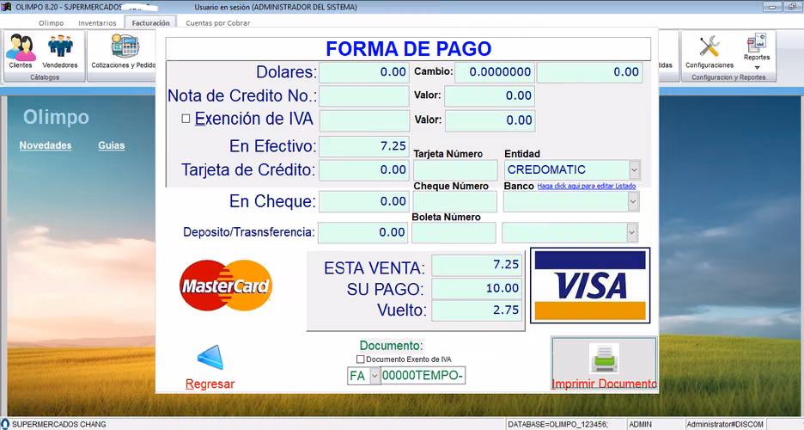This screenshot has width=804, height=430.
Task: Click the converted dollars total field
Action: 589,72
